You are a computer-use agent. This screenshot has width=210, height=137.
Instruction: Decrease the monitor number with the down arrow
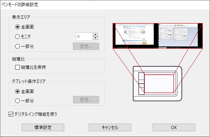point(95,38)
